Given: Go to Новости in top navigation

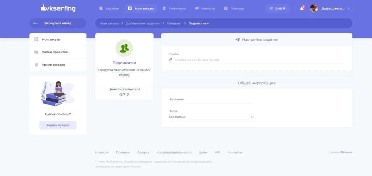Looking at the screenshot, I should (205, 8).
